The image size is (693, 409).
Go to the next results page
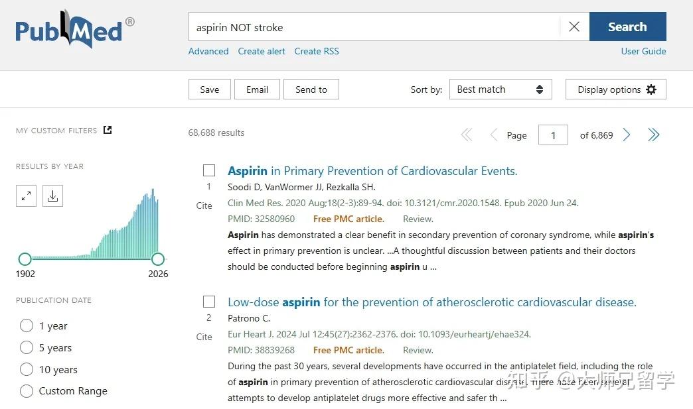[627, 135]
